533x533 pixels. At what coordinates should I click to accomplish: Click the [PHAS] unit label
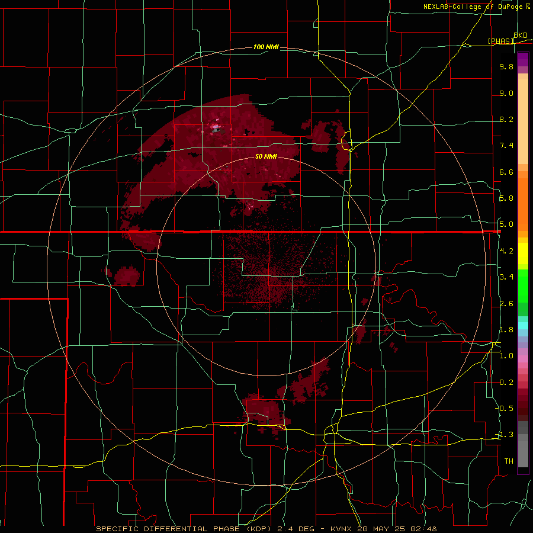[x=500, y=41]
